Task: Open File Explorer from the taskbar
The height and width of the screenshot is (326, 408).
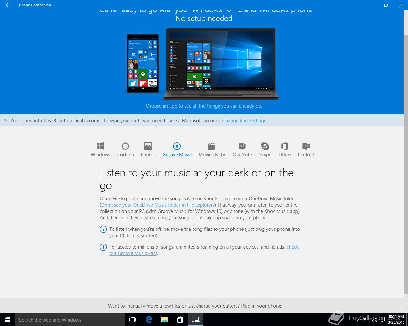Action: [x=164, y=320]
